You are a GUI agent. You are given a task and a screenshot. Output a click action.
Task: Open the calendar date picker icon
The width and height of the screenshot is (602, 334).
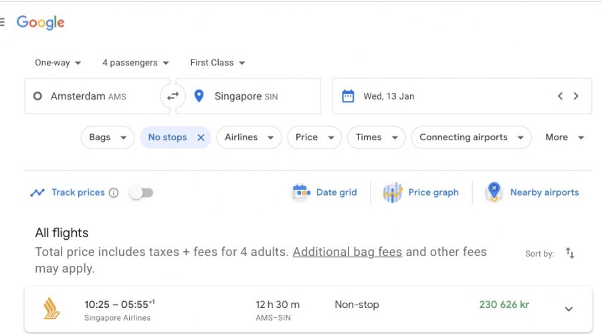pyautogui.click(x=348, y=96)
